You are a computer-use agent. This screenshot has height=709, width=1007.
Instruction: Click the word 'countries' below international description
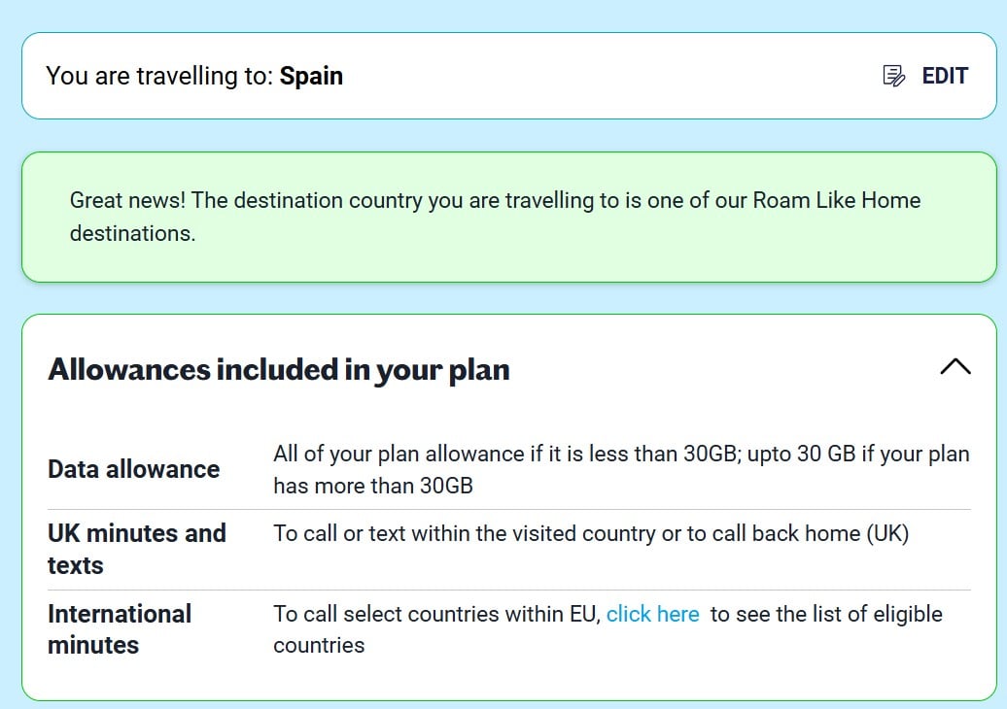coord(319,646)
